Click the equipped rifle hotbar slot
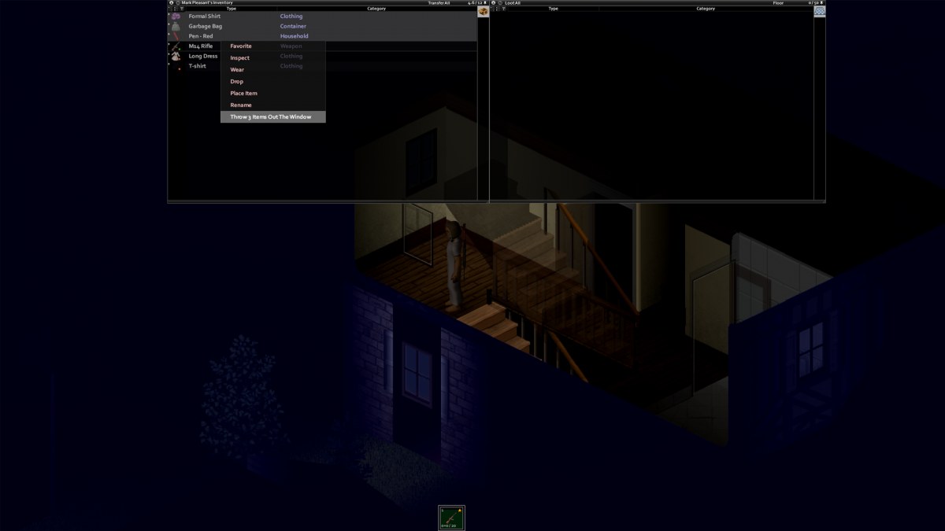Viewport: 945px width, 531px height. (x=451, y=518)
